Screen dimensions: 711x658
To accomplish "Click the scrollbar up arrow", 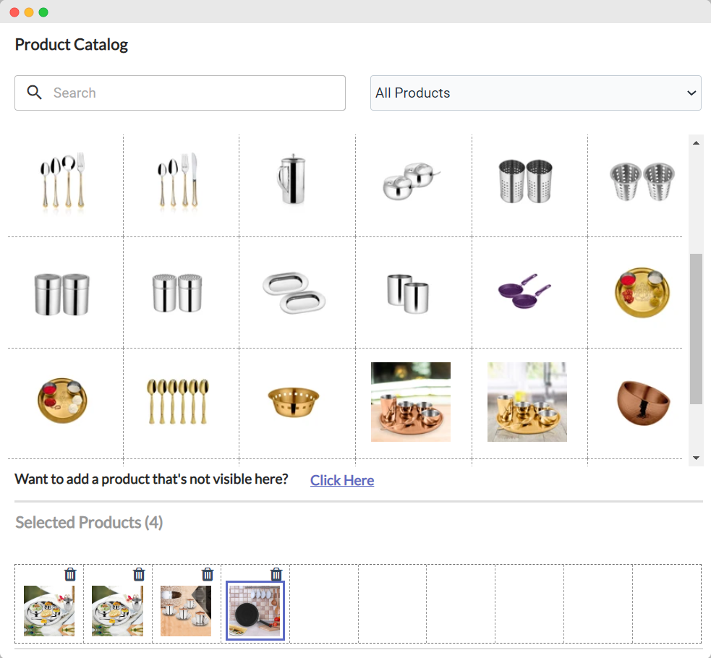I will tap(696, 142).
